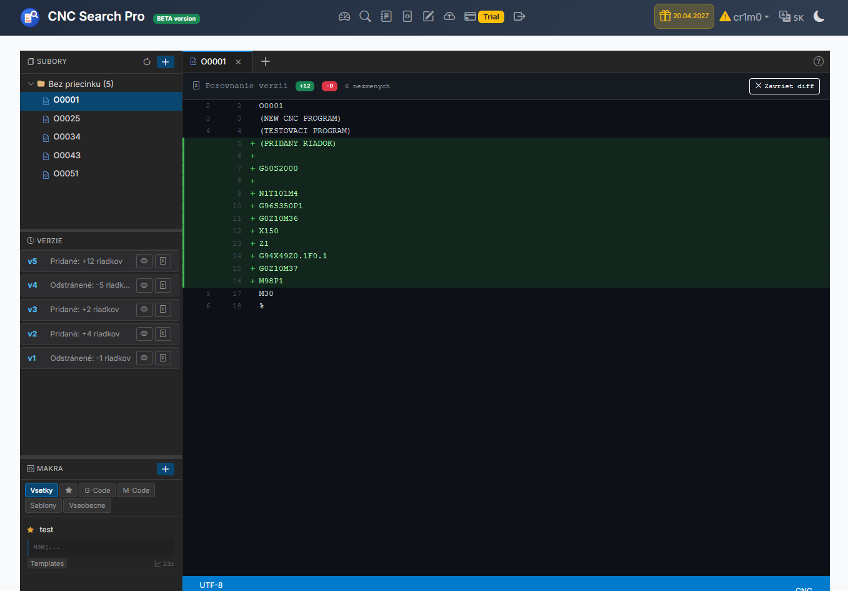Viewport: 848px width, 591px height.
Task: Open the dashboard gauge icon
Action: pos(344,16)
